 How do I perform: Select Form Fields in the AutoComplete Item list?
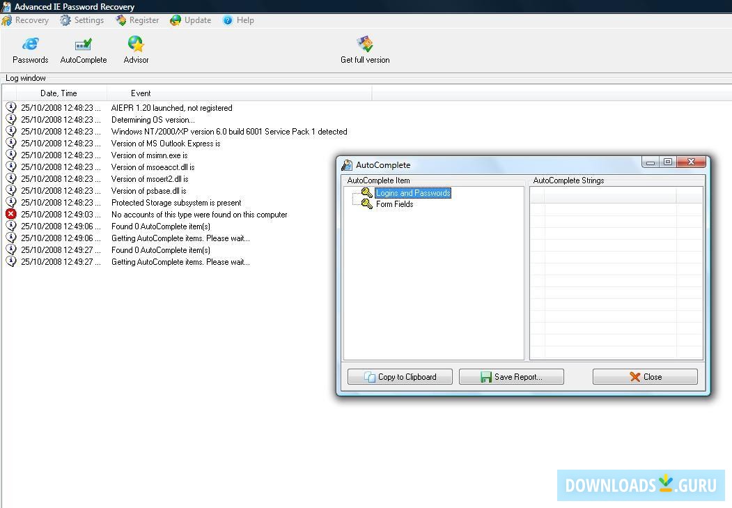click(394, 204)
